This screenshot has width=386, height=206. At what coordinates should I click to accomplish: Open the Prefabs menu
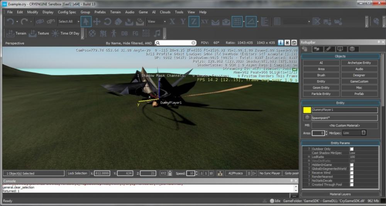[100, 12]
